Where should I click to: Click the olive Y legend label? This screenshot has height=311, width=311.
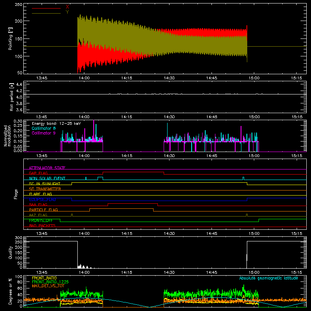tap(67, 12)
